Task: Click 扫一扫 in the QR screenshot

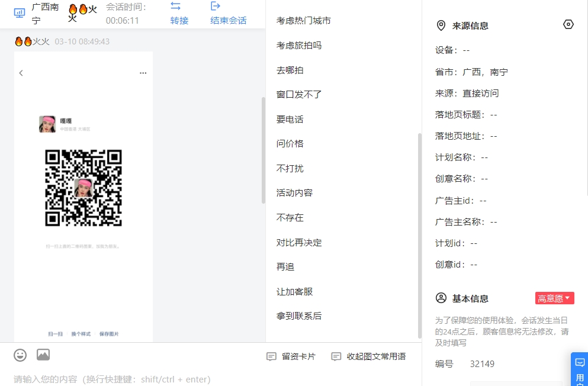Action: pyautogui.click(x=55, y=334)
